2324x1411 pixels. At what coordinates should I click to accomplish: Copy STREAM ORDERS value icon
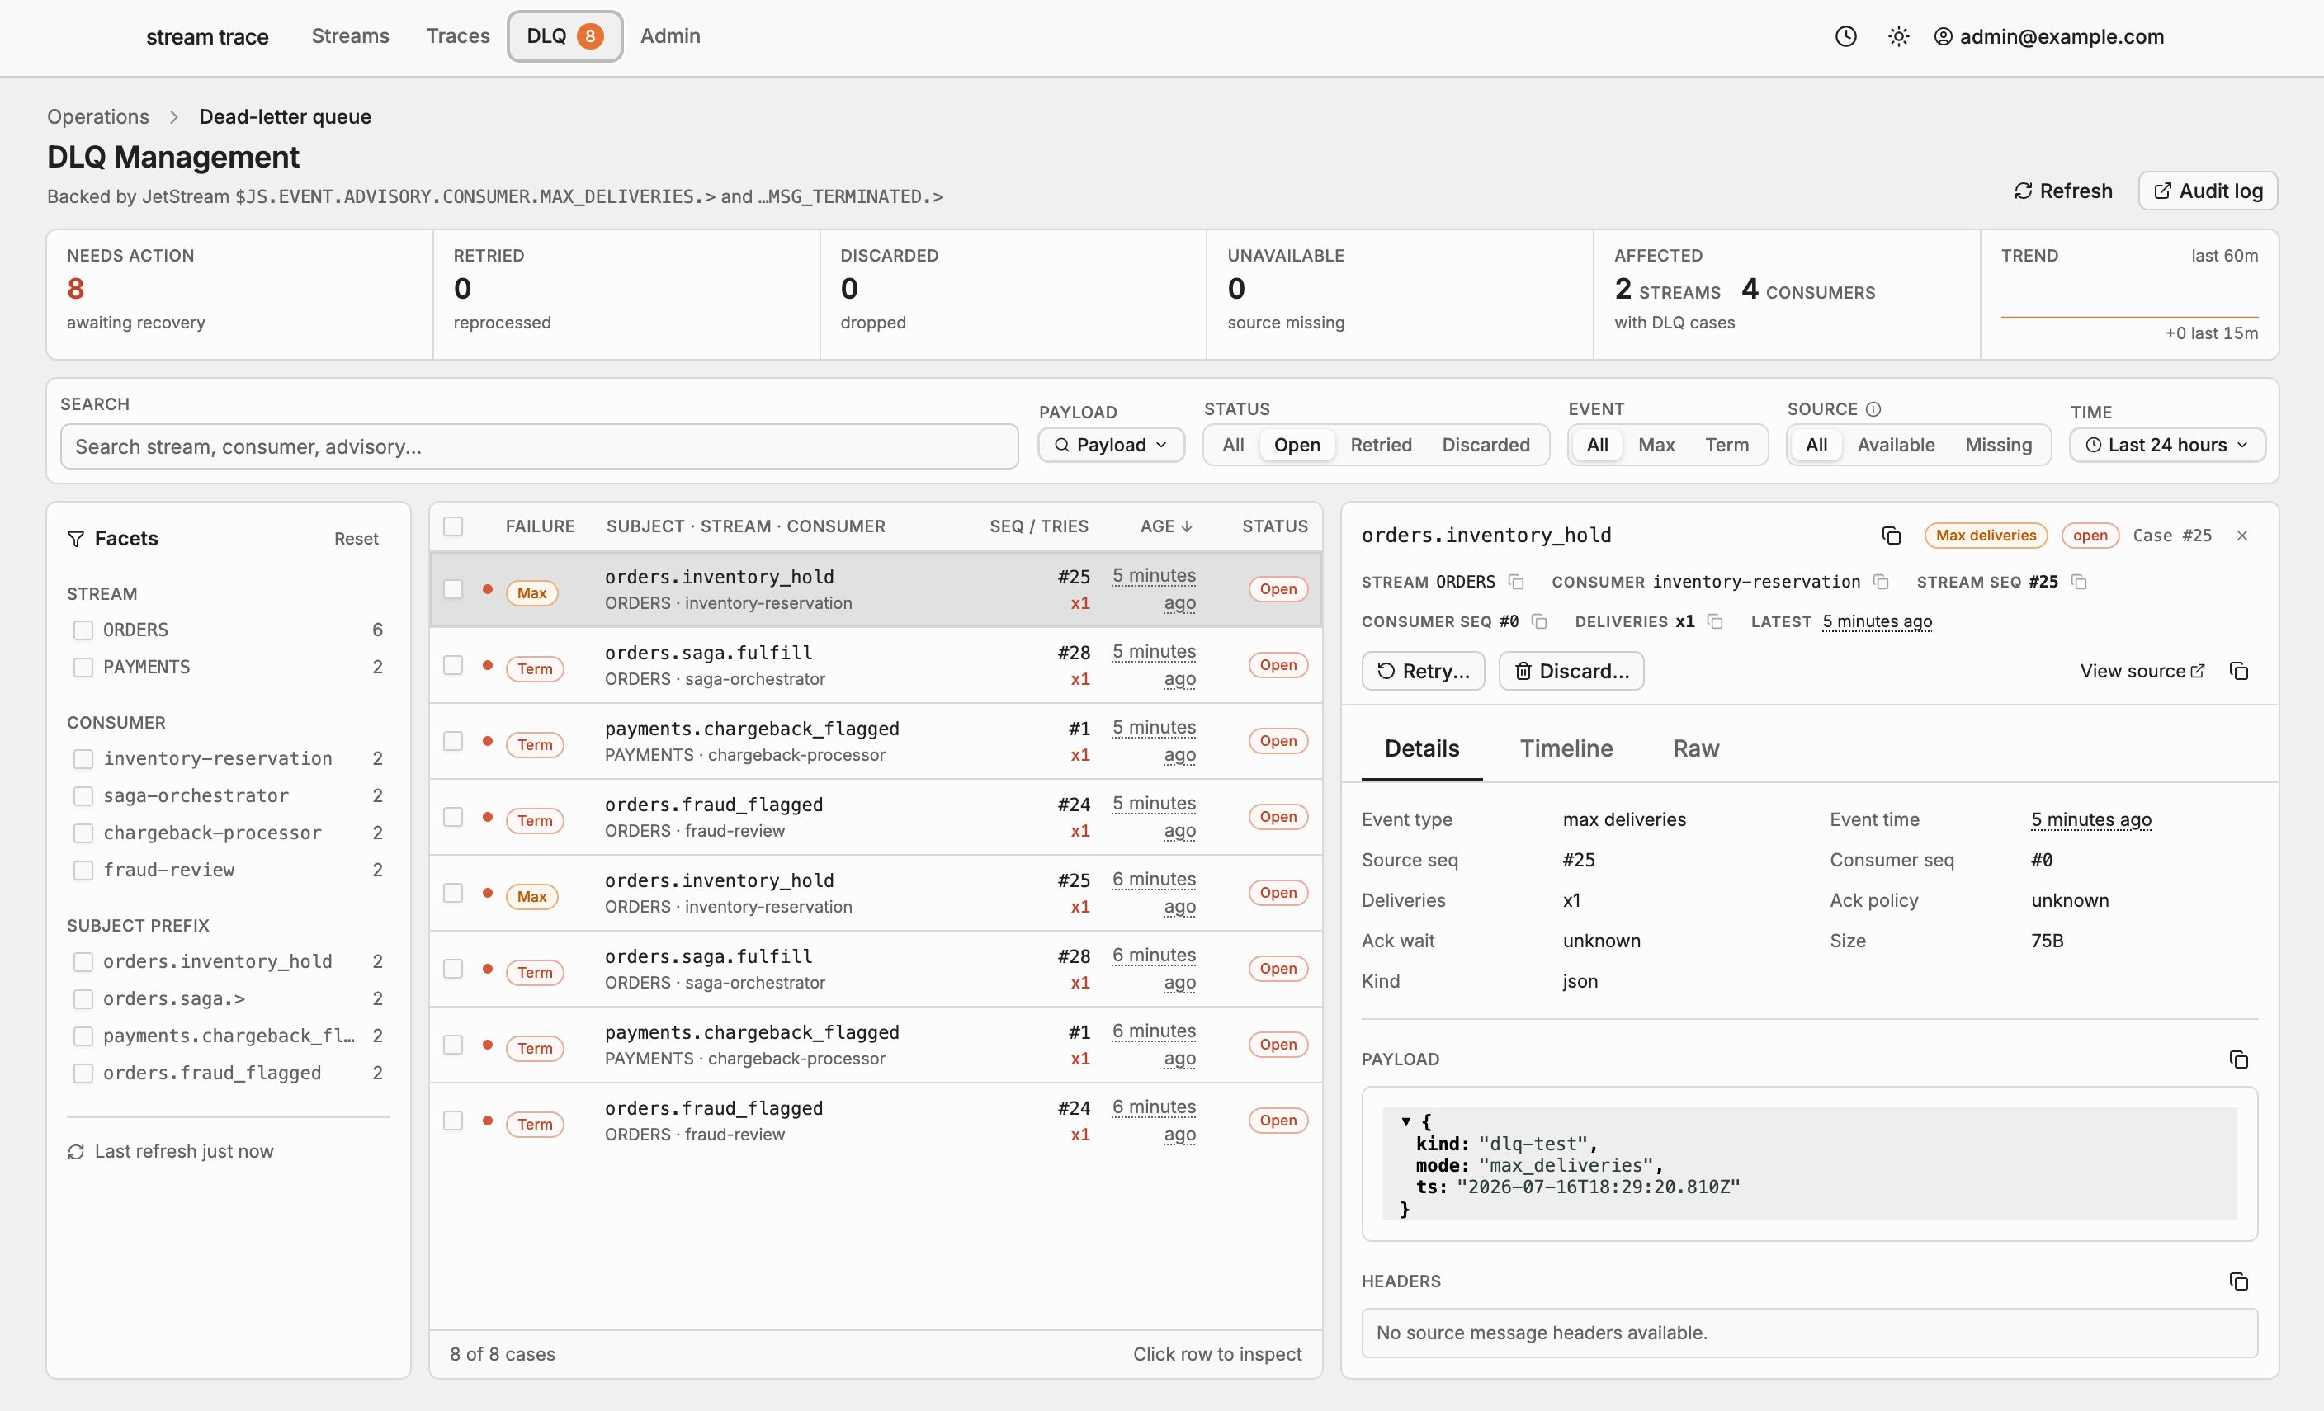(x=1516, y=582)
